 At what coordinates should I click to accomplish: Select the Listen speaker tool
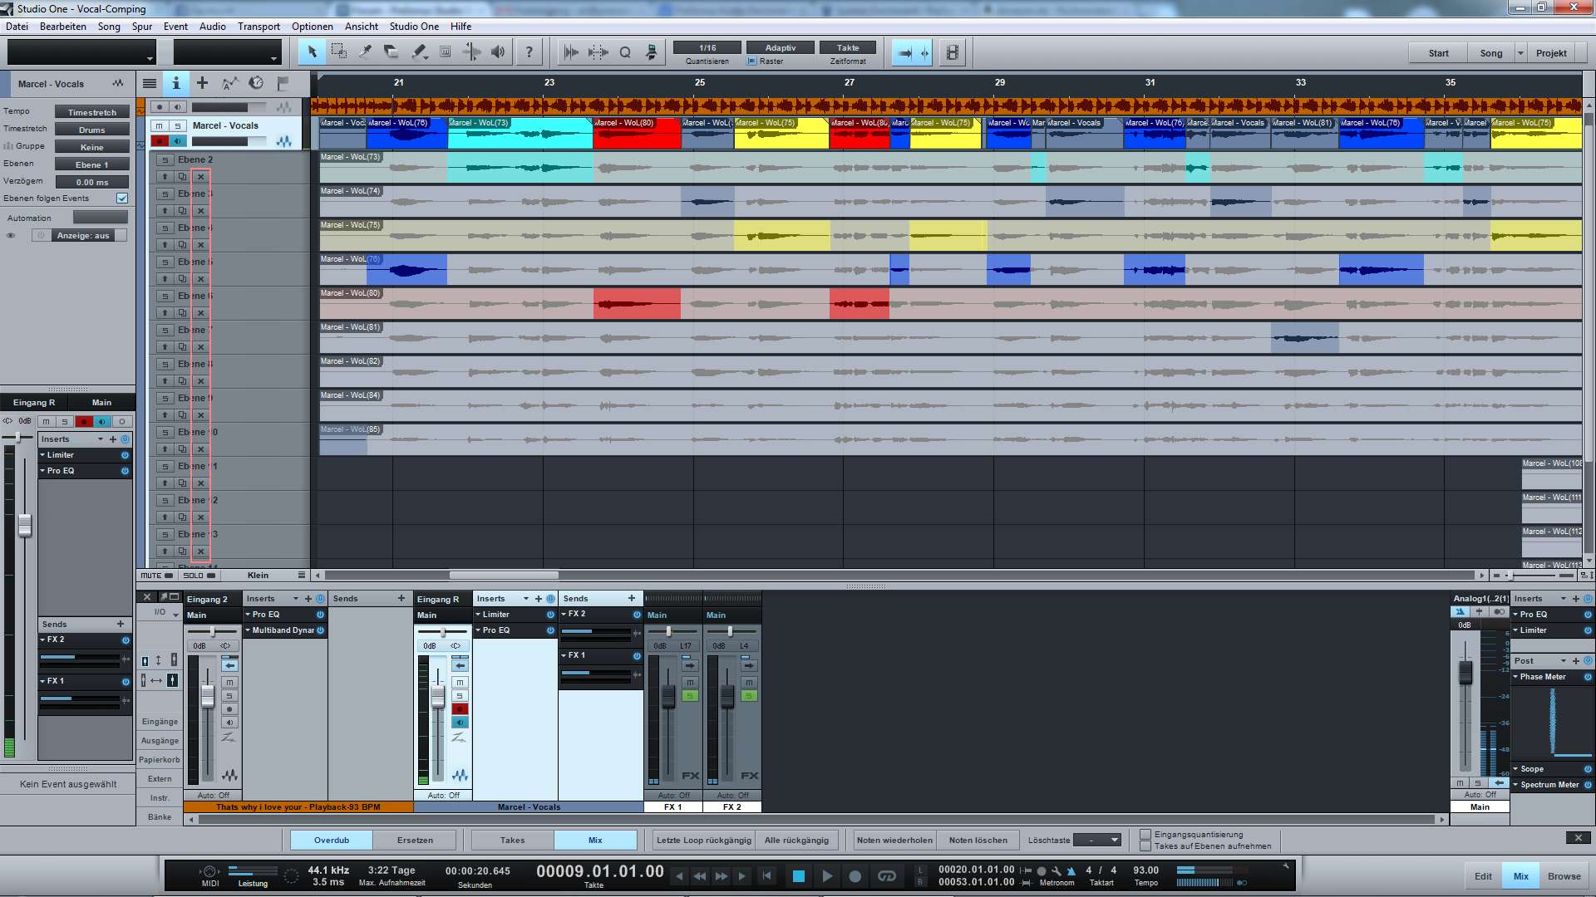pyautogui.click(x=498, y=52)
